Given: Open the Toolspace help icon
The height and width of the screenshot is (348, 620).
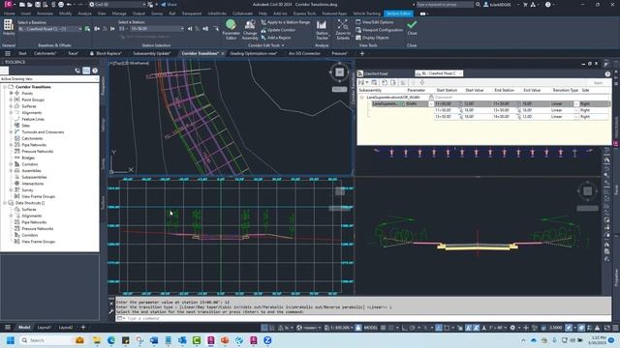Looking at the screenshot, I should [x=95, y=71].
